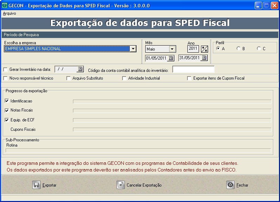Click the Identificacao progress bar
This screenshot has width=280, height=202.
click(x=172, y=102)
